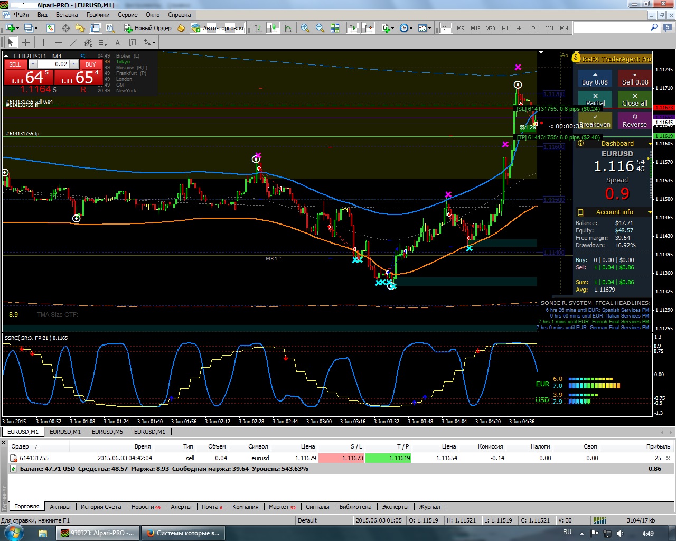The image size is (676, 541).
Task: Tile chart windows icon
Action: (335, 28)
